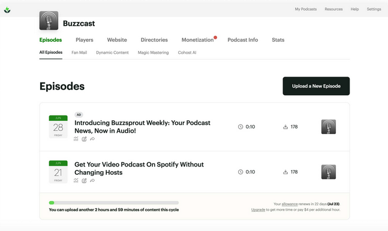This screenshot has height=231, width=388.
Task: Click the Episodes page heading
Action: (62, 86)
